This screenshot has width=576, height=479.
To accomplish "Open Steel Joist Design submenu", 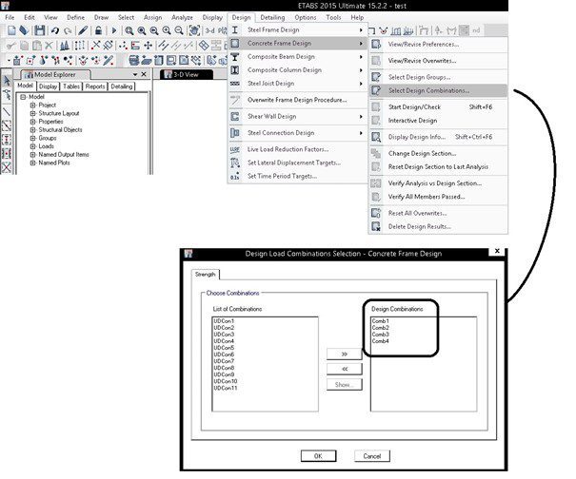I will (297, 84).
